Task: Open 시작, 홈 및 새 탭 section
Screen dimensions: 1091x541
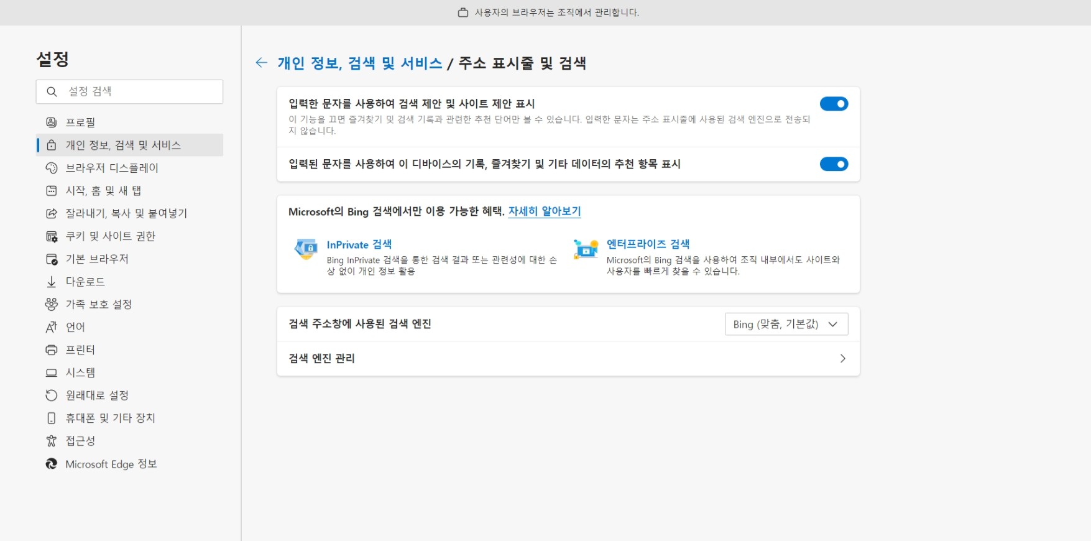Action: click(x=129, y=191)
